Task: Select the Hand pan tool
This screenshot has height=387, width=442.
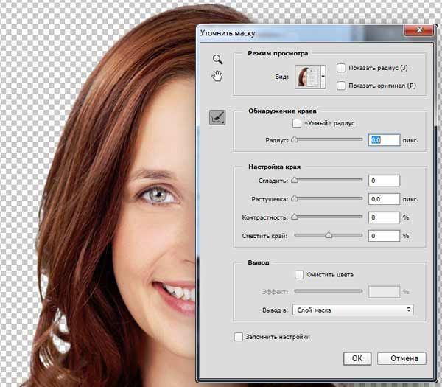Action: pos(217,76)
